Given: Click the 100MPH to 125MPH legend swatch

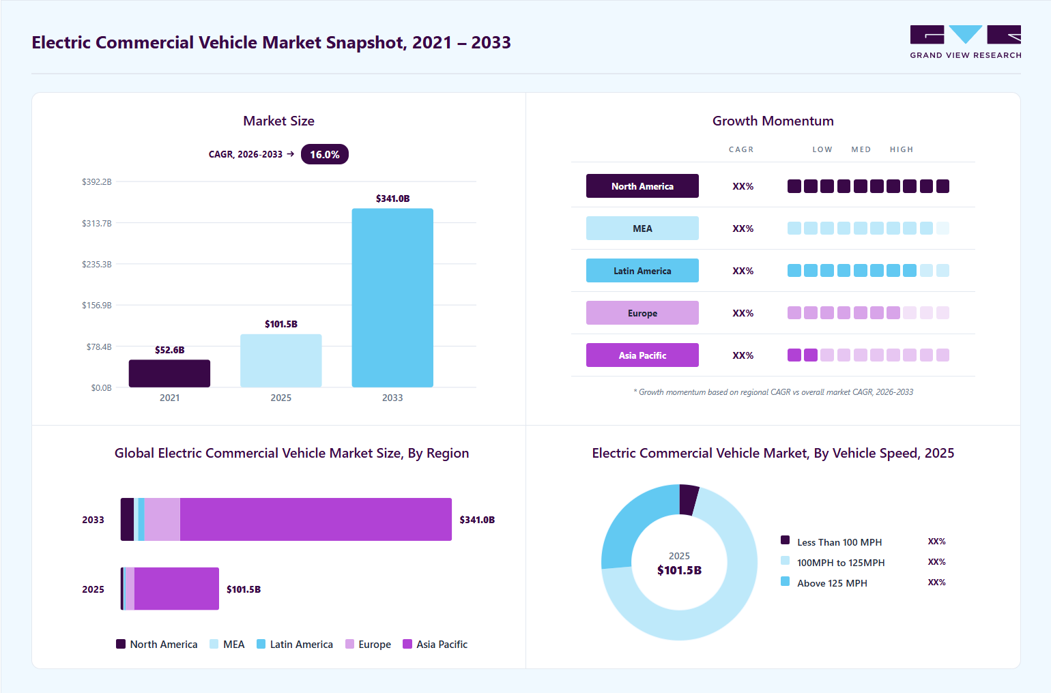Looking at the screenshot, I should (786, 561).
